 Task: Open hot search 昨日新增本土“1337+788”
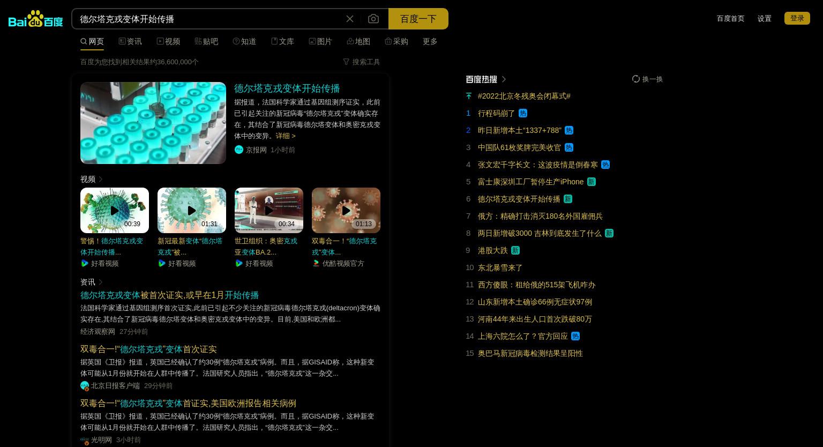[520, 130]
